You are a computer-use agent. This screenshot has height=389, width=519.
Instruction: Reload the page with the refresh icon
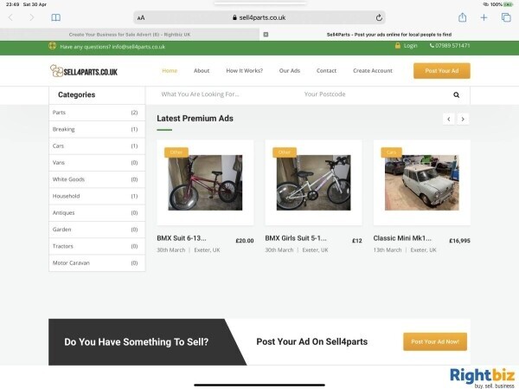coord(379,17)
